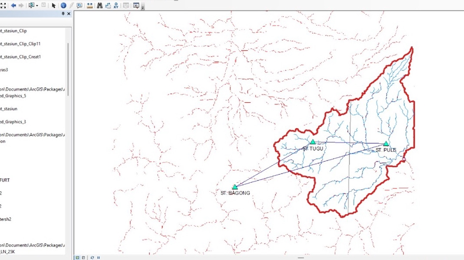
Task: Click the ST. TUGU map label
Action: tap(313, 149)
